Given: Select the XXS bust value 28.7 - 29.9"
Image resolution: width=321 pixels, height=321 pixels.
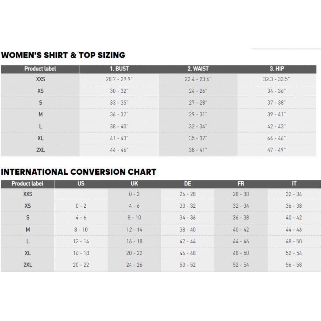Looking at the screenshot, I should point(119,79).
